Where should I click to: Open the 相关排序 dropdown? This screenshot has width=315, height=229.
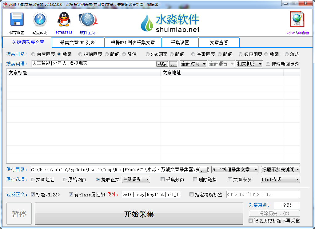click(249, 64)
